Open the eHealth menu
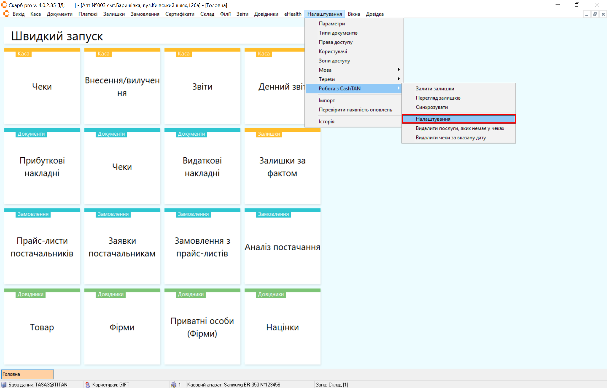607x388 pixels. [x=292, y=14]
